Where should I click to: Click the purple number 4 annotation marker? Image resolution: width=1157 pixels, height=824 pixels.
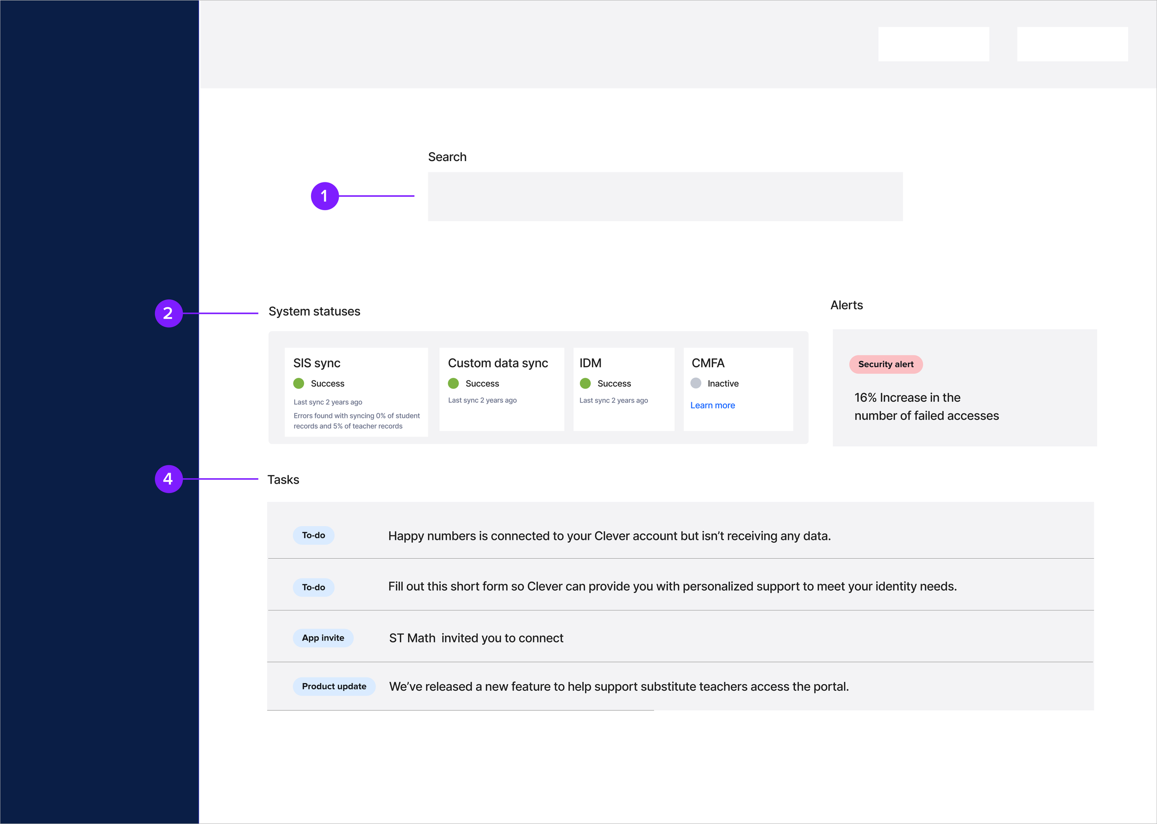pyautogui.click(x=168, y=479)
